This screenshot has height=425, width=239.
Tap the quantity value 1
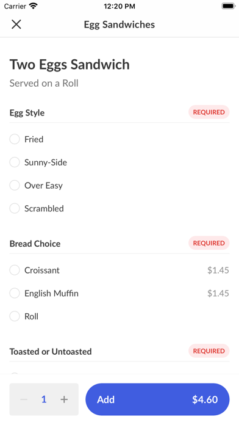44,399
